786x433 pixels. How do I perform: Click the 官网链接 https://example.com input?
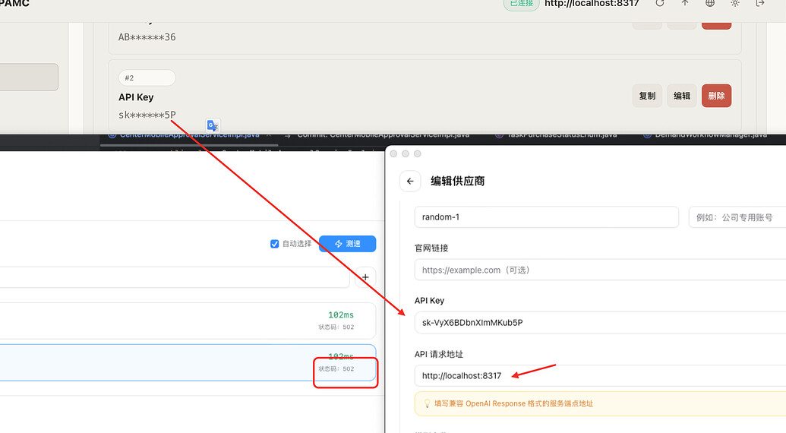click(600, 270)
